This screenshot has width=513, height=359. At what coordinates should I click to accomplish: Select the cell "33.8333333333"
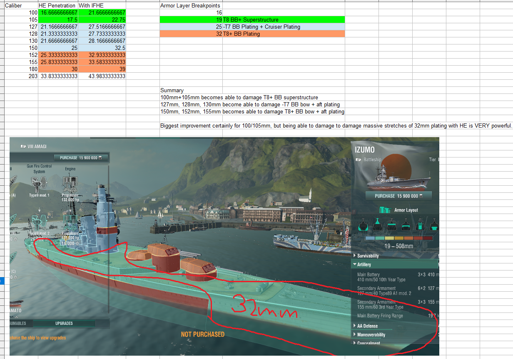[58, 76]
